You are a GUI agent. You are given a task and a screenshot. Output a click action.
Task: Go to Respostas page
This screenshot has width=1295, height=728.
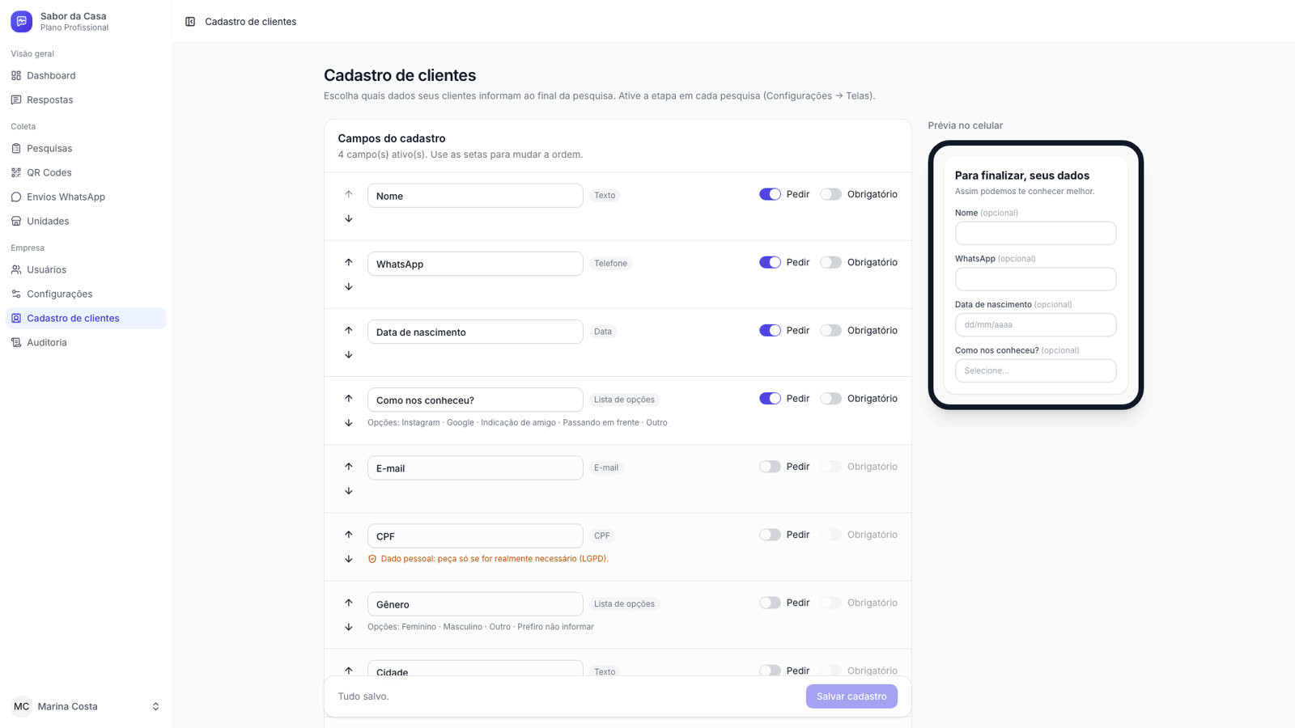(x=86, y=99)
